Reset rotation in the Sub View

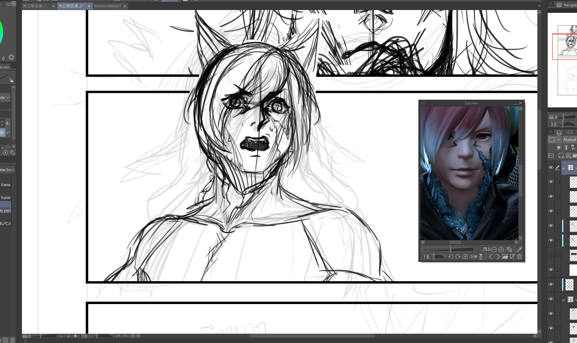point(465,257)
